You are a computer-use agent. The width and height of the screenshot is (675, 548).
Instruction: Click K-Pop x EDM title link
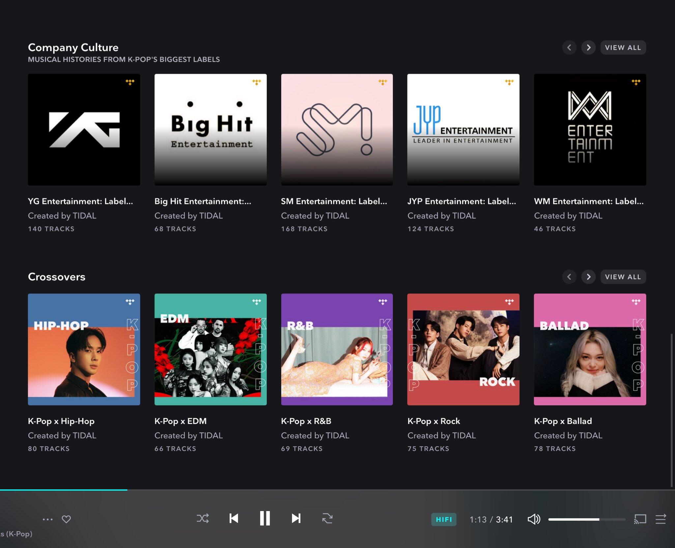coord(181,421)
